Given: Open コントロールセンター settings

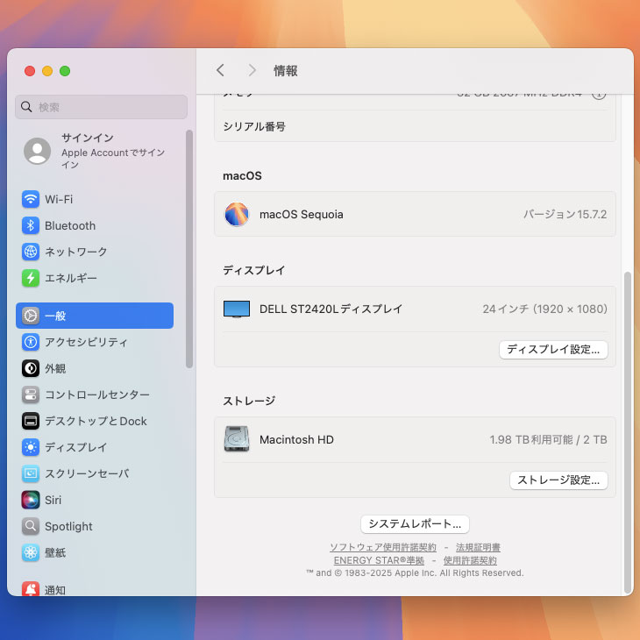Looking at the screenshot, I should pyautogui.click(x=96, y=395).
